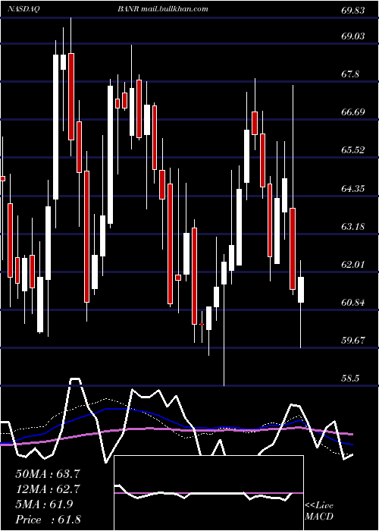
Task: Click the 59.67 price axis label
Action: (353, 340)
